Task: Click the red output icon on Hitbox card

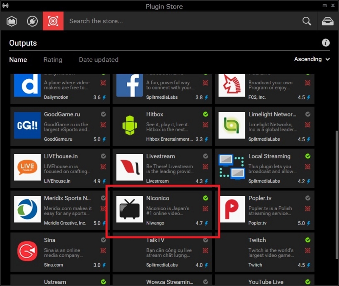Action: point(206,125)
